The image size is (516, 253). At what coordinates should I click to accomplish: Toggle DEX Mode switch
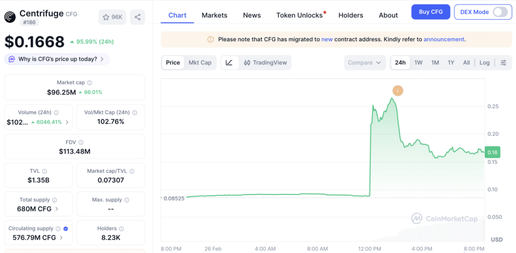point(500,12)
